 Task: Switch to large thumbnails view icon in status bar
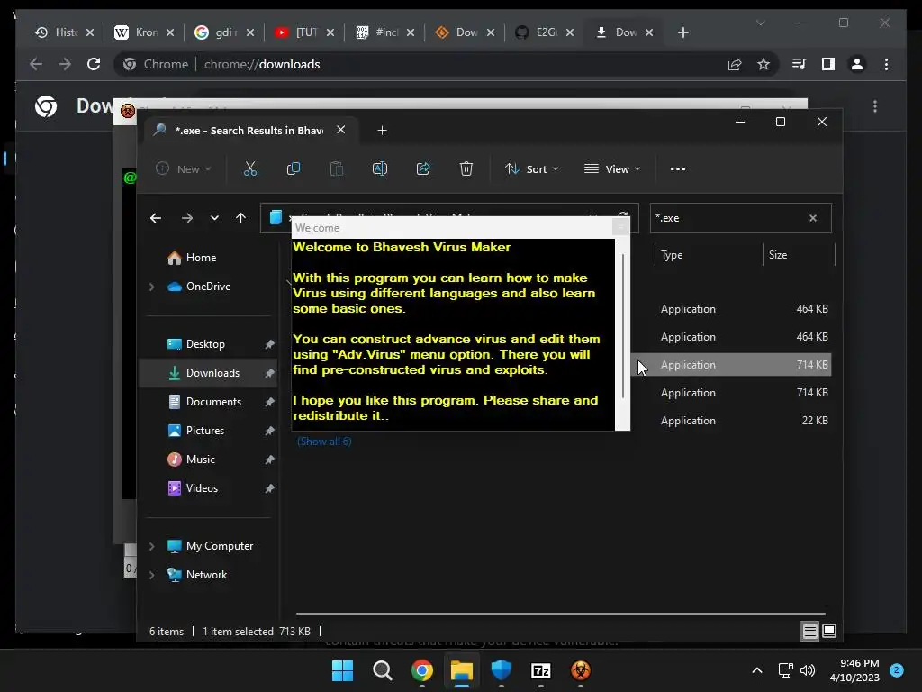point(829,632)
